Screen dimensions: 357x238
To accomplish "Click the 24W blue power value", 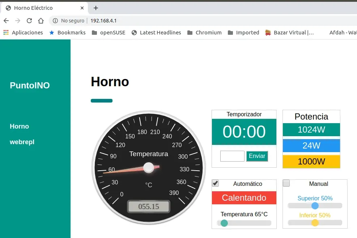I will tap(311, 146).
